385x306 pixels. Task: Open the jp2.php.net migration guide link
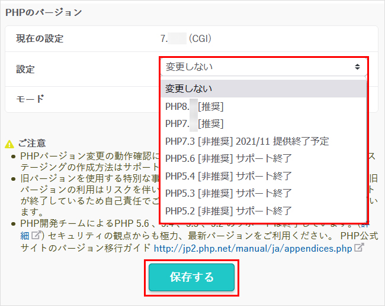click(252, 249)
